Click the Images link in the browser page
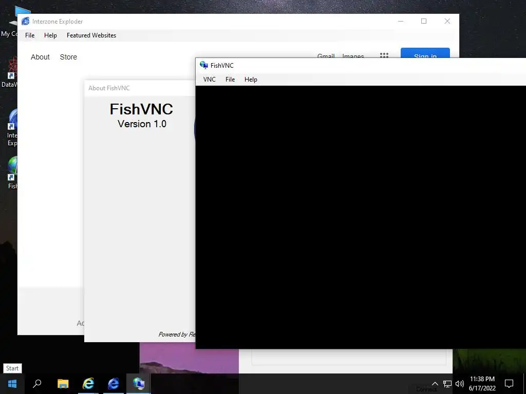Screen dimensions: 526x394 [353, 55]
